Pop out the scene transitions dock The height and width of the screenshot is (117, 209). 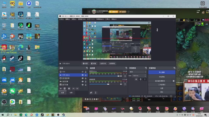146,68
